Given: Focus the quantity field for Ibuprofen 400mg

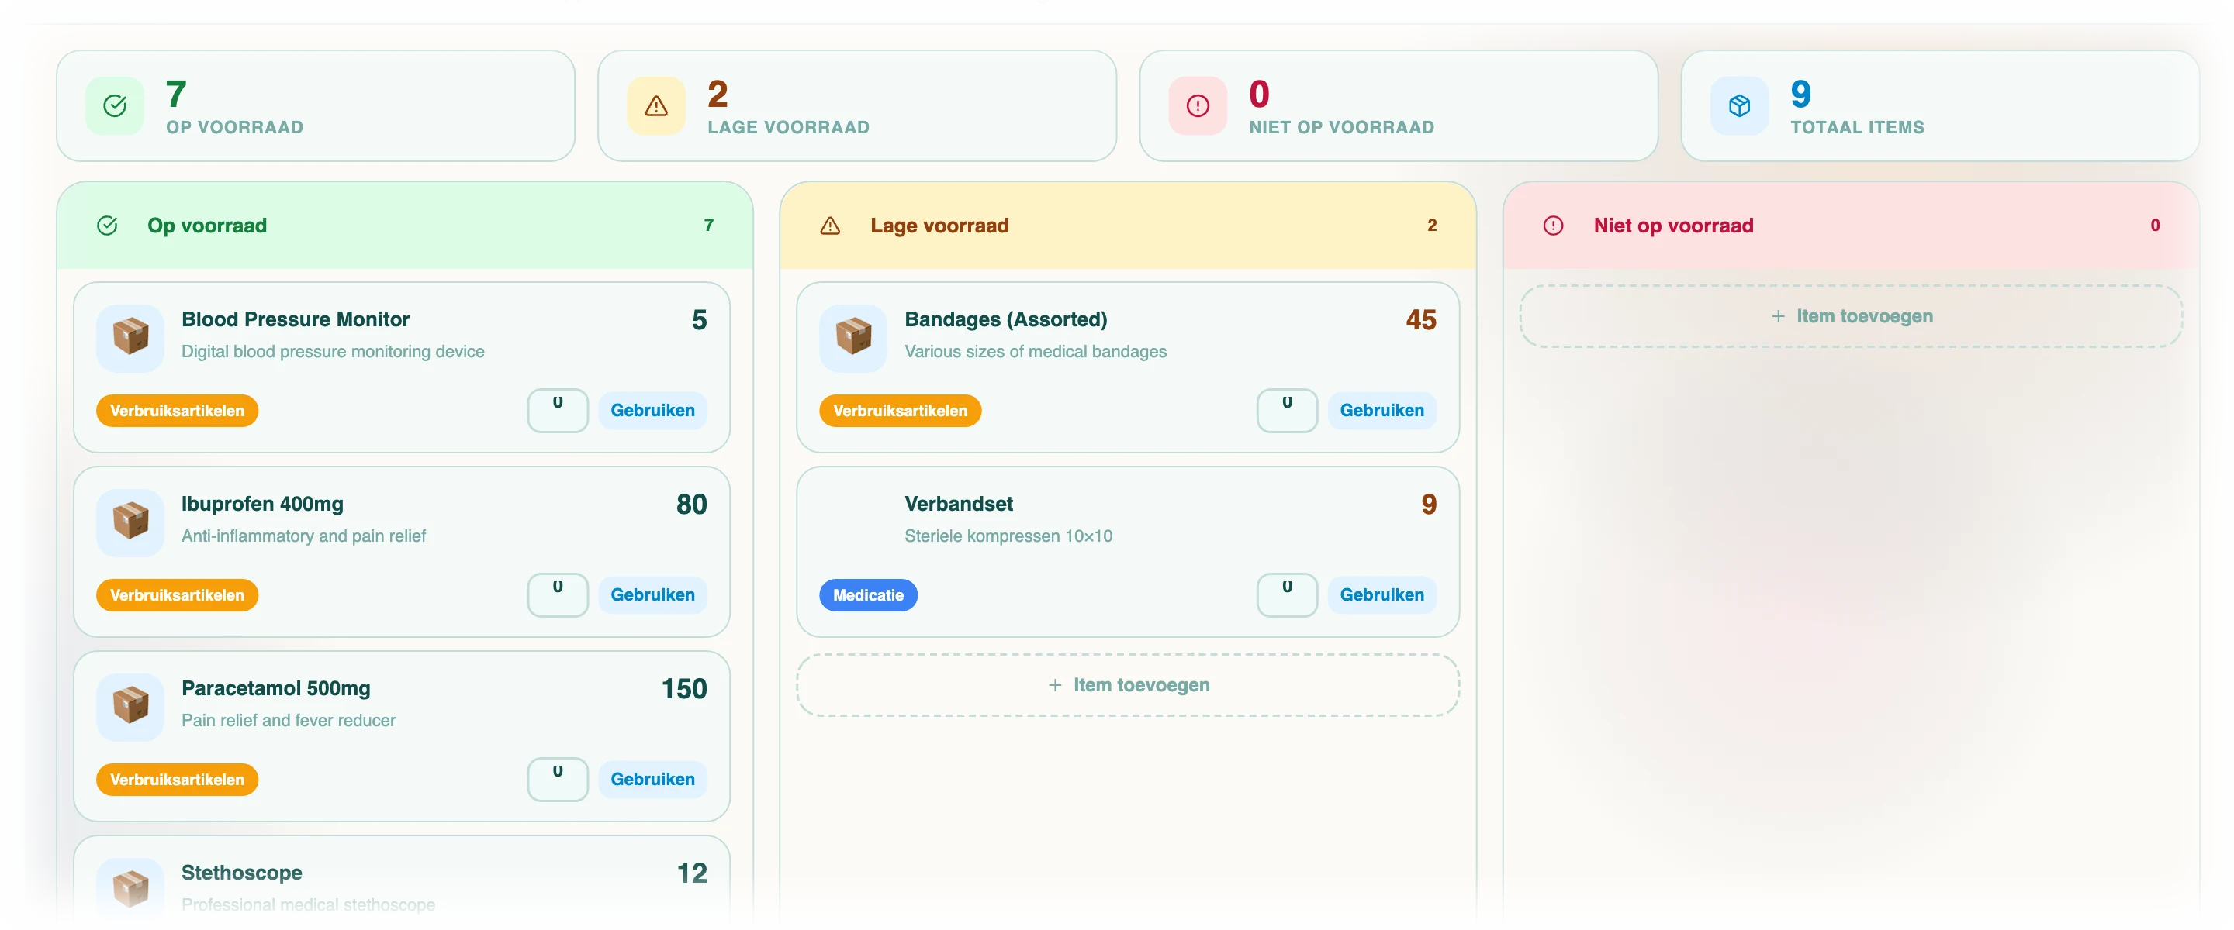Looking at the screenshot, I should pos(558,594).
